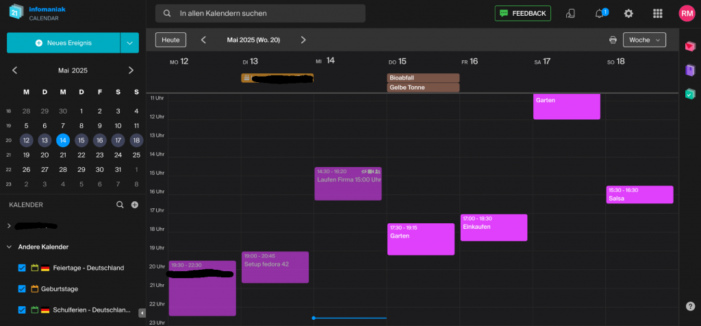Open the Setup fedora 42 event
701x326 pixels.
point(275,267)
